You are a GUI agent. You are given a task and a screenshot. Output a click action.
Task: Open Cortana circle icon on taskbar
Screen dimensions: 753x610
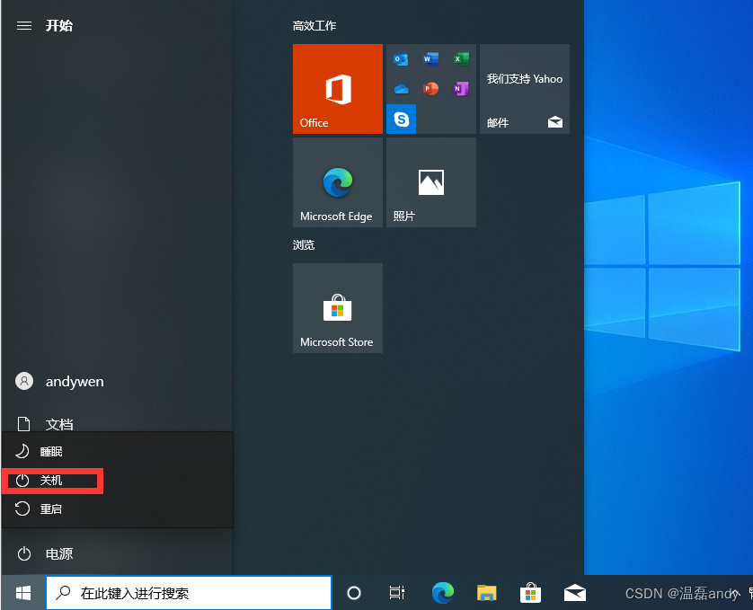[x=354, y=593]
